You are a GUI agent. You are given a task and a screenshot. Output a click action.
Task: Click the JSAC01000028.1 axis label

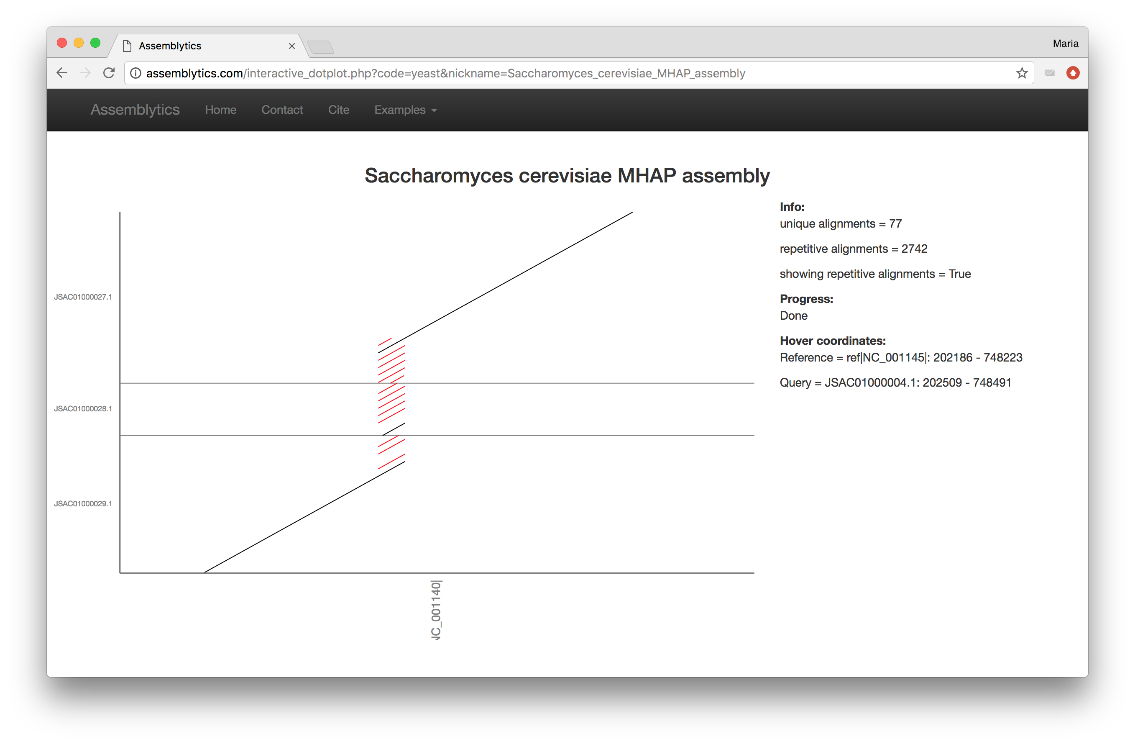click(x=84, y=408)
